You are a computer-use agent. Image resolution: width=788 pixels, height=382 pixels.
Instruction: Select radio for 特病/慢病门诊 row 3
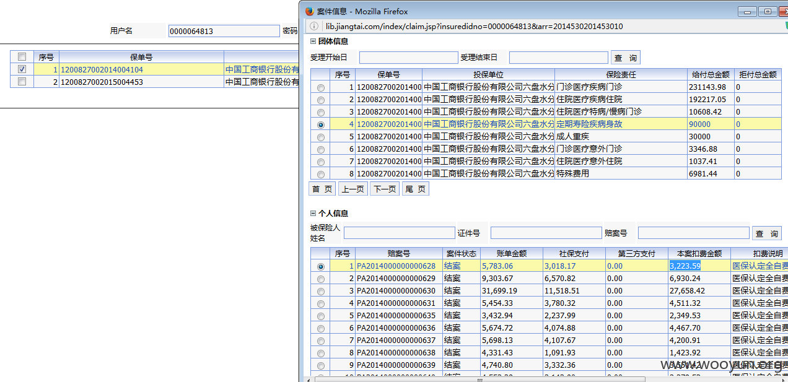coord(320,113)
